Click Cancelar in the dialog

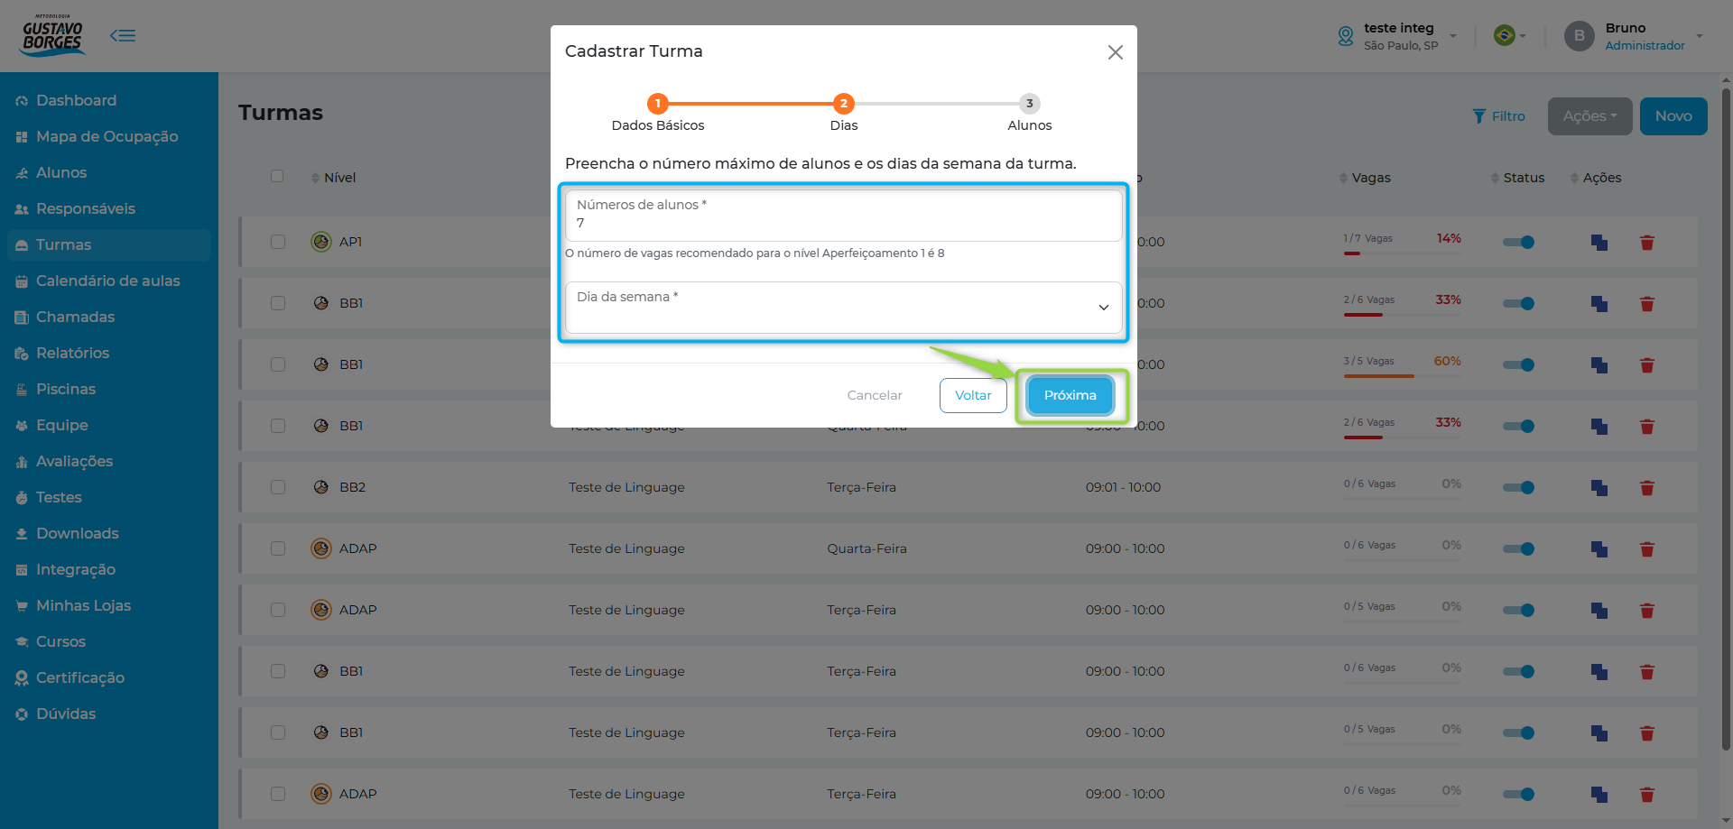point(875,395)
